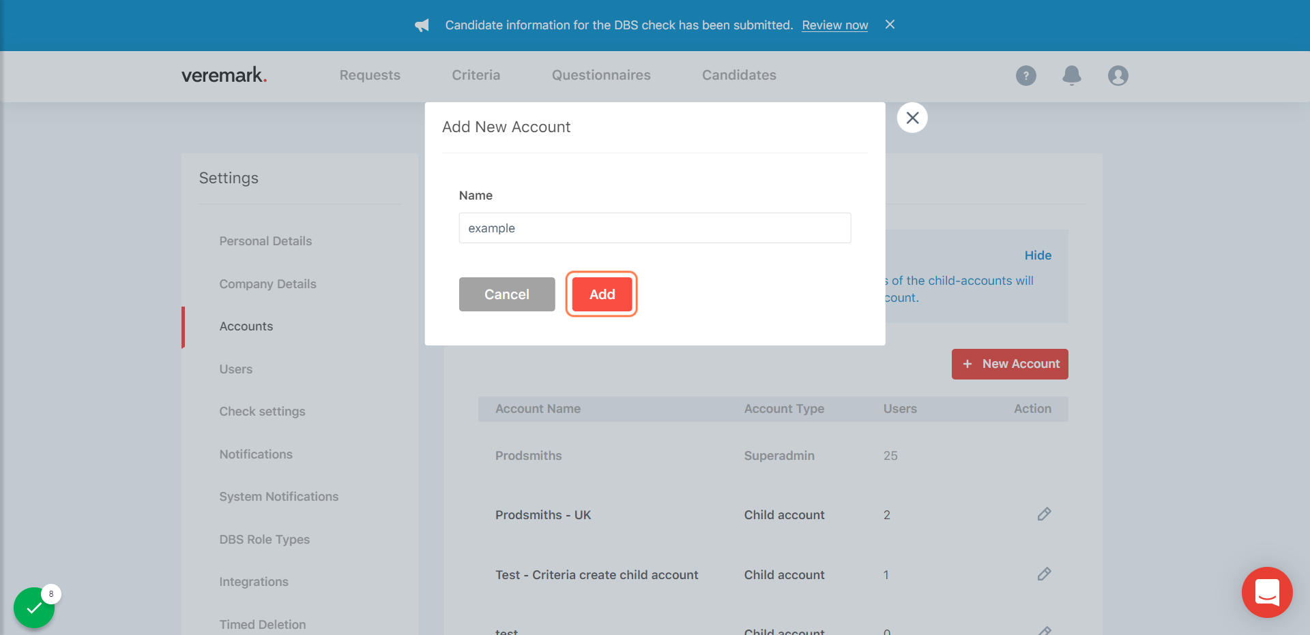Open the Review now link

pyautogui.click(x=834, y=25)
